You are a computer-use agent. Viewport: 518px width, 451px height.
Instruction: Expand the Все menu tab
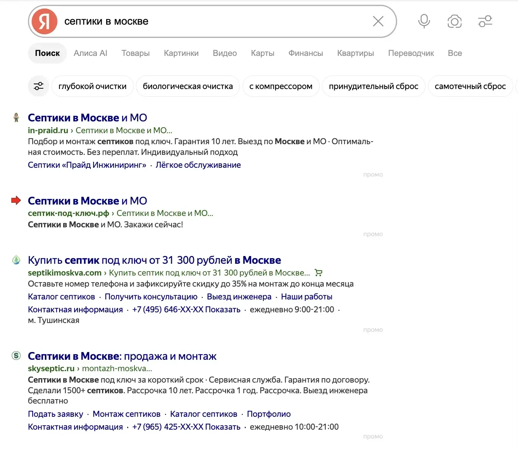(x=455, y=53)
